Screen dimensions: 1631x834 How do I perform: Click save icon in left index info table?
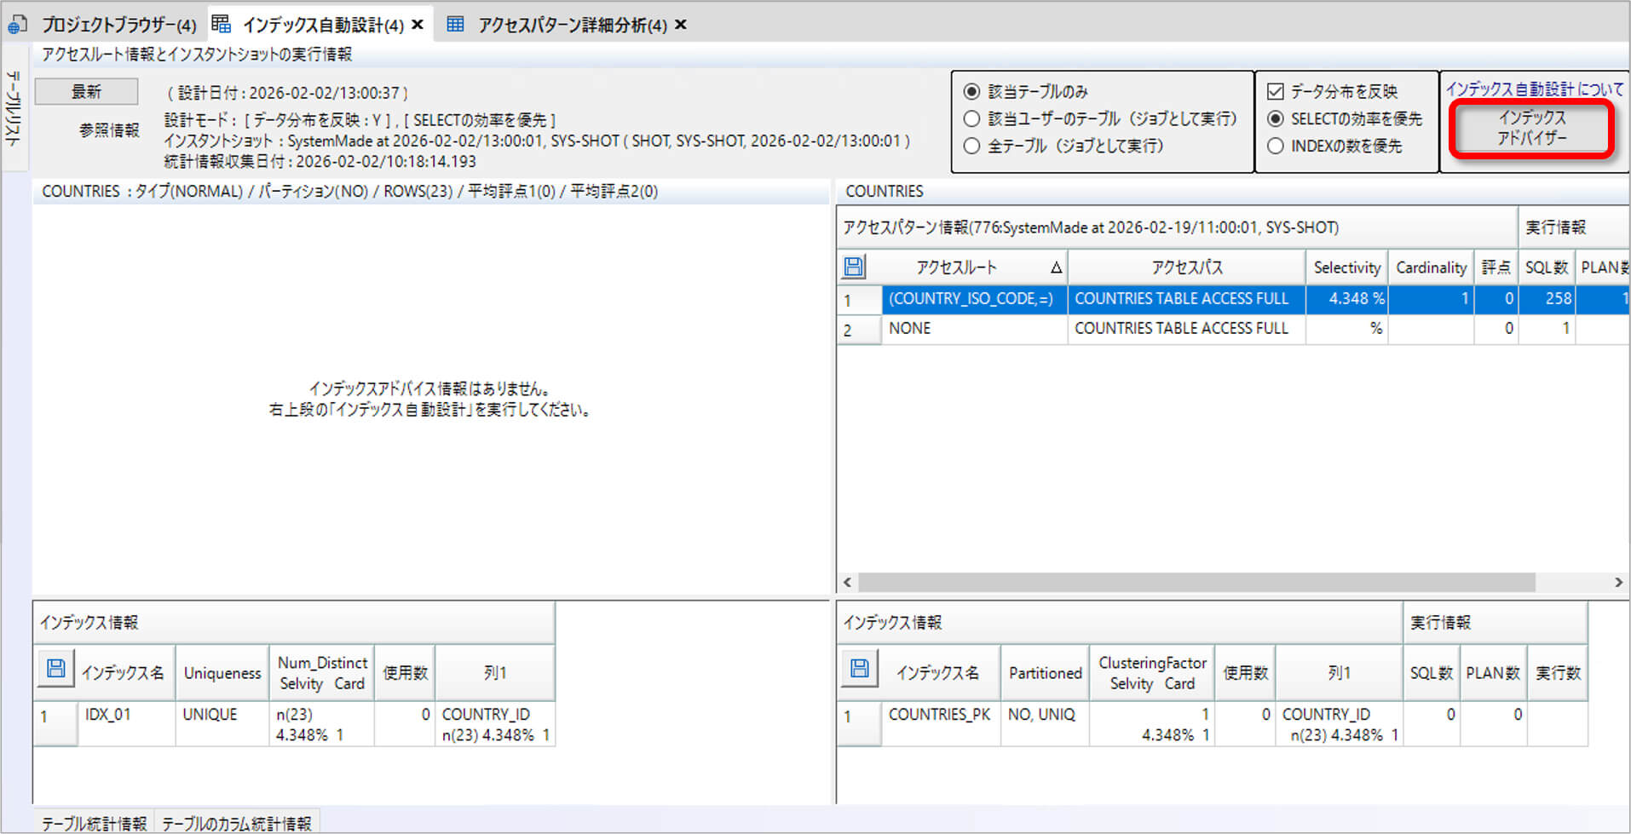pyautogui.click(x=55, y=670)
